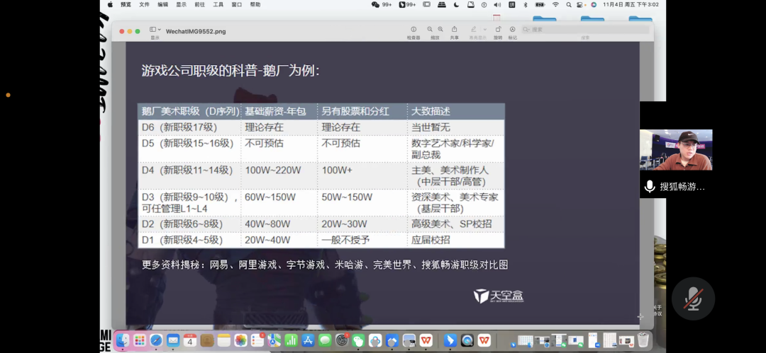This screenshot has height=353, width=766.
Task: Click the speaker's video thumbnail
Action: pos(676,150)
